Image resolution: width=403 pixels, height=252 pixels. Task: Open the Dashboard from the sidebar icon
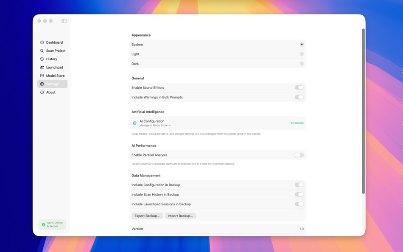[42, 42]
